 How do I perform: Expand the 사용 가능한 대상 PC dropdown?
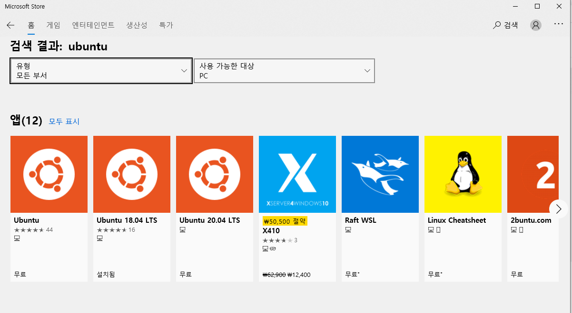(x=284, y=71)
